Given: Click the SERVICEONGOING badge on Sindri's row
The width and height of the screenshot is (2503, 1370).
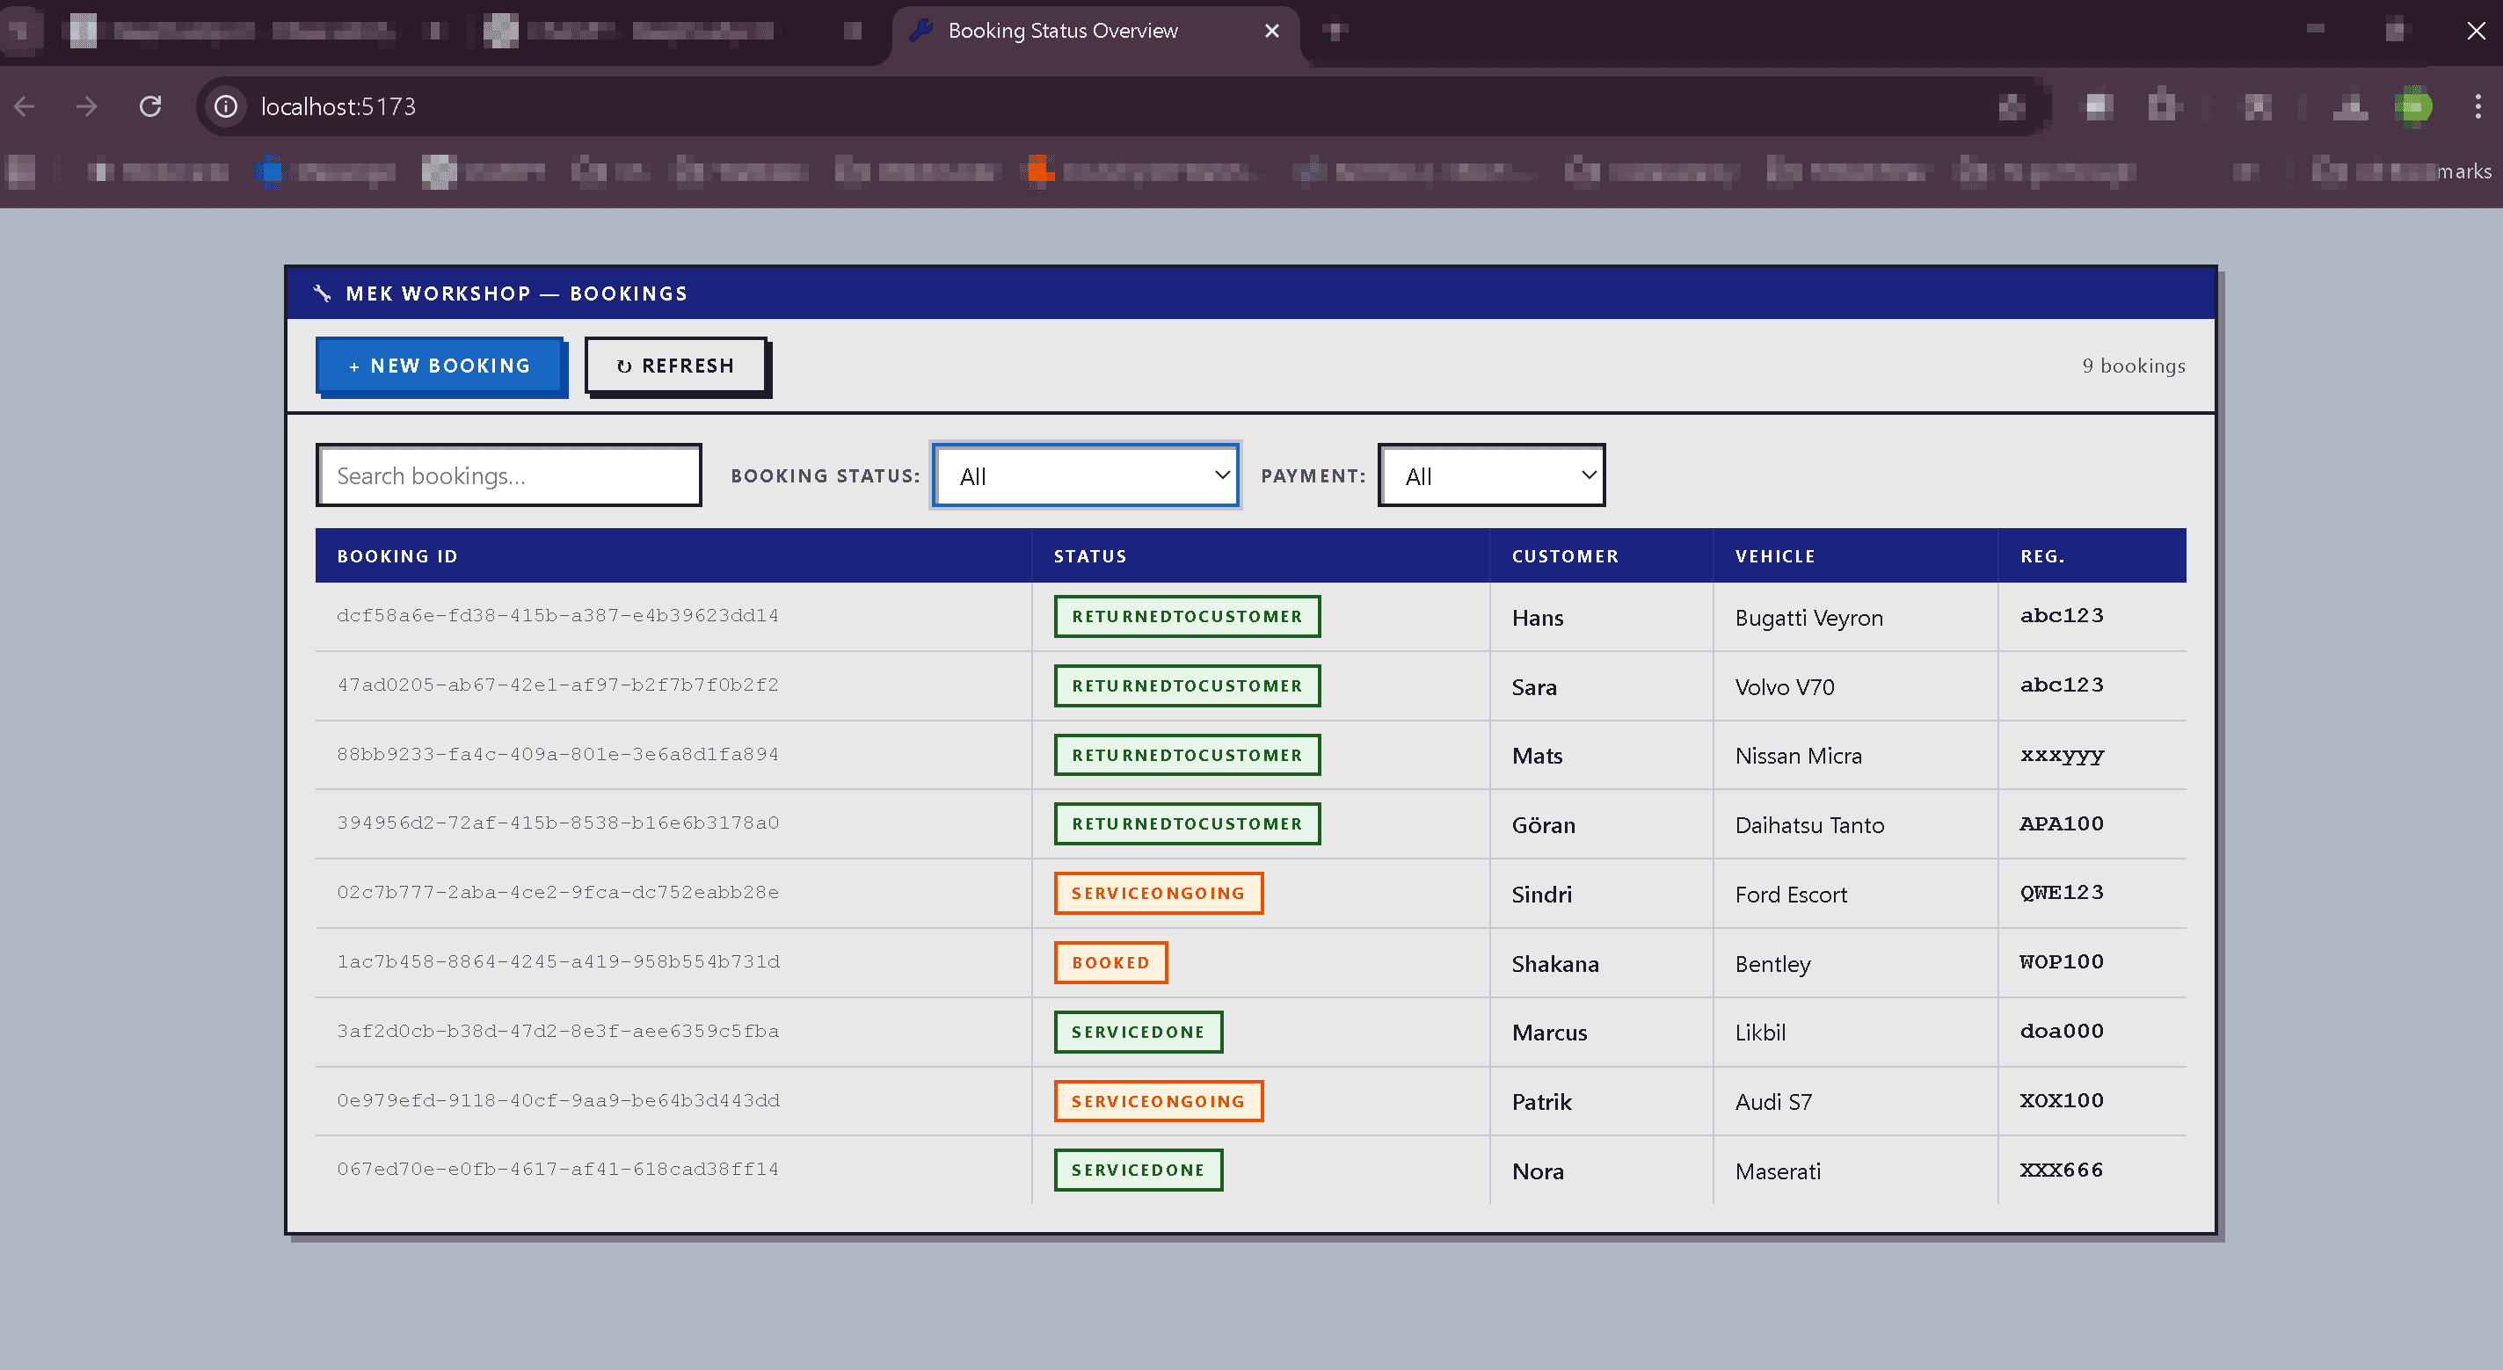Looking at the screenshot, I should click(x=1157, y=892).
